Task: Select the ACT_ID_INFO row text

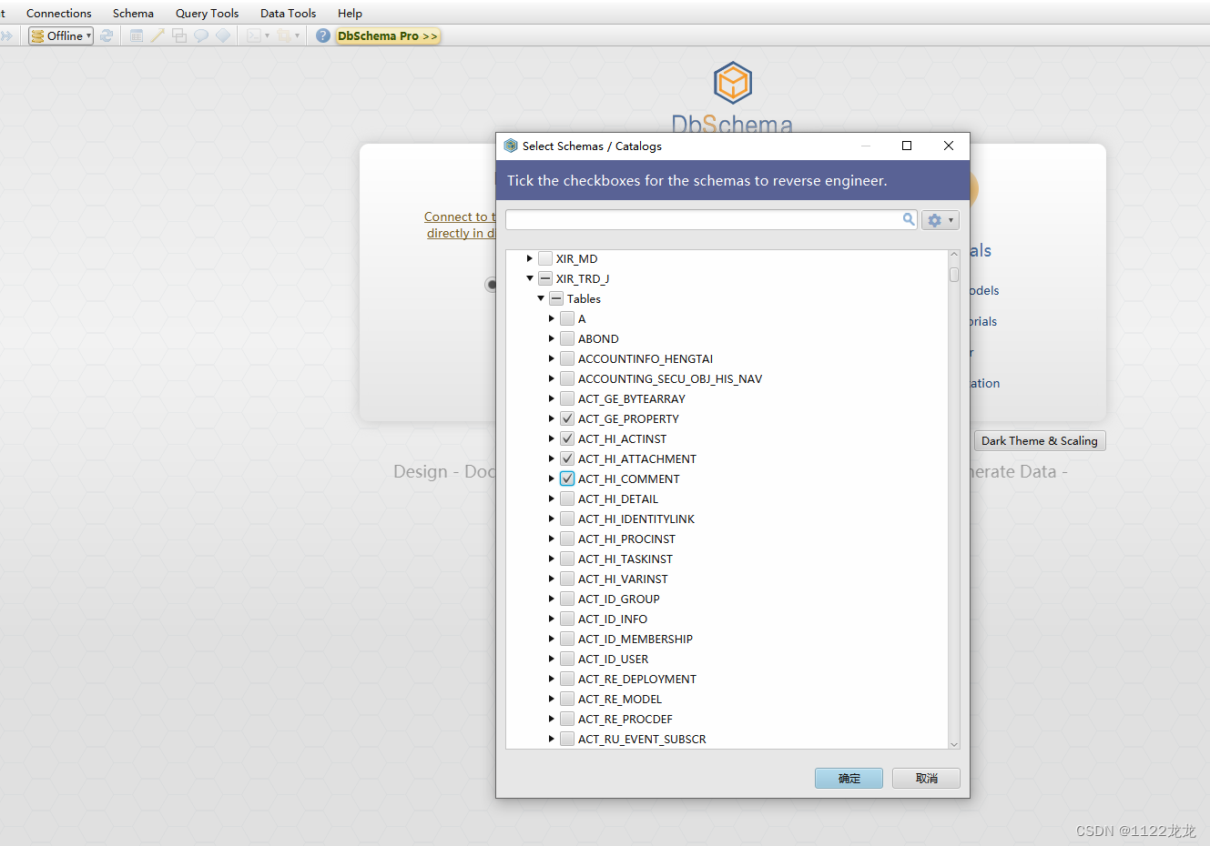Action: (613, 619)
